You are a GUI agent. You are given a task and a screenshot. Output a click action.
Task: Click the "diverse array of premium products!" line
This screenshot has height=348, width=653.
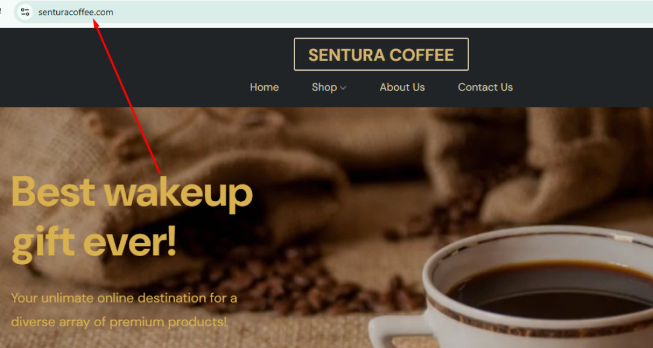(x=119, y=322)
